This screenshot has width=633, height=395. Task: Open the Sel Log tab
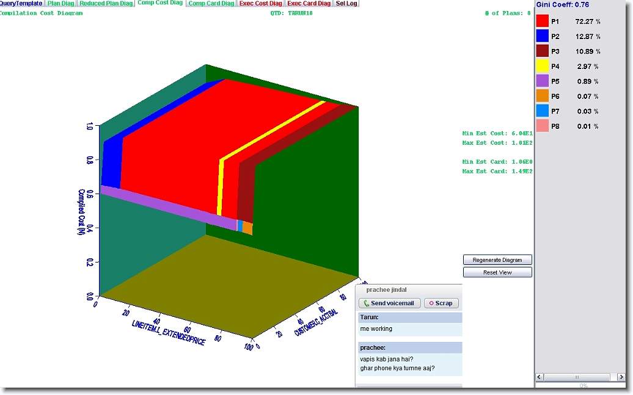coord(346,4)
